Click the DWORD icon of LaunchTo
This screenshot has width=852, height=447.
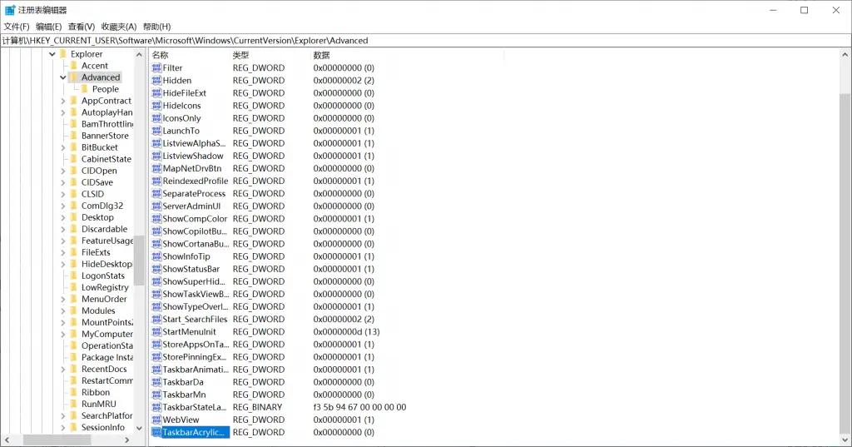156,131
